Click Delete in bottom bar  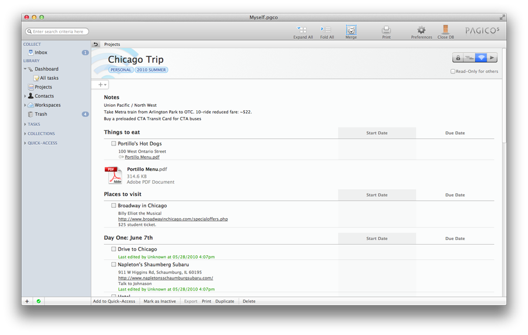click(249, 302)
